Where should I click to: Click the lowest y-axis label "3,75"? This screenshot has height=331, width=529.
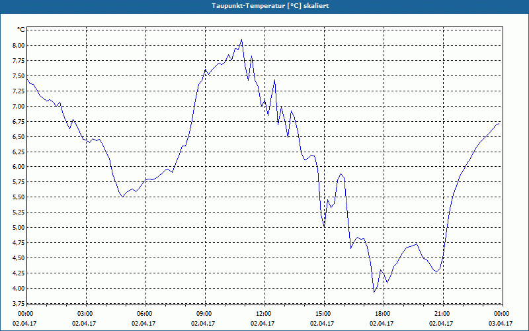19,303
